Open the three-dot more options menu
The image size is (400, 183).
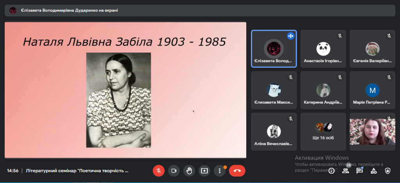220,171
